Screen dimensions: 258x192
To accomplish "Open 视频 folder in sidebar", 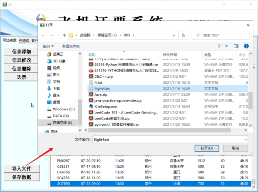I will (x=54, y=68).
